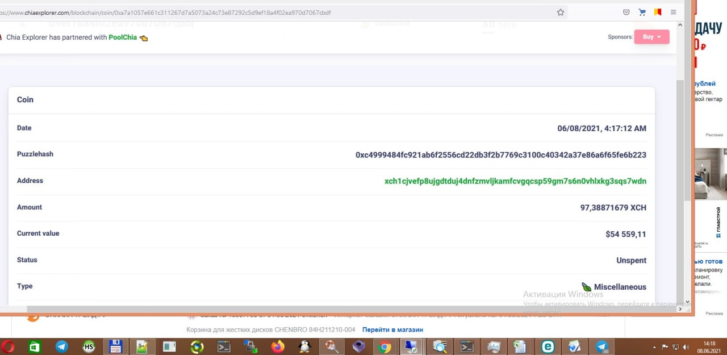Open the first terminal icon on taskbar
The image size is (727, 355).
pyautogui.click(x=224, y=346)
